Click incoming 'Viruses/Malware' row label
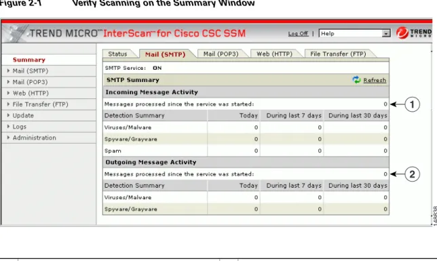This screenshot has width=437, height=261. [x=128, y=127]
